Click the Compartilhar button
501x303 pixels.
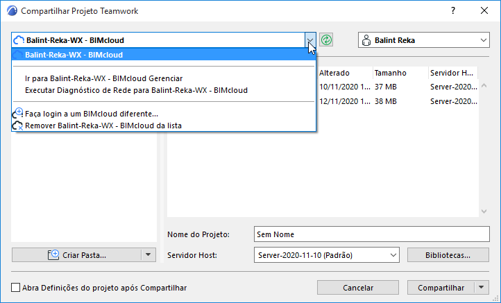pyautogui.click(x=441, y=287)
